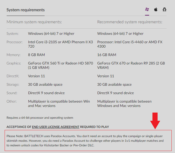Switch to the Apple macOS requirements icon
The width and height of the screenshot is (175, 153).
(x=156, y=9)
